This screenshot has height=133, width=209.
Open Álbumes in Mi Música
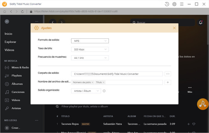[x=17, y=84]
